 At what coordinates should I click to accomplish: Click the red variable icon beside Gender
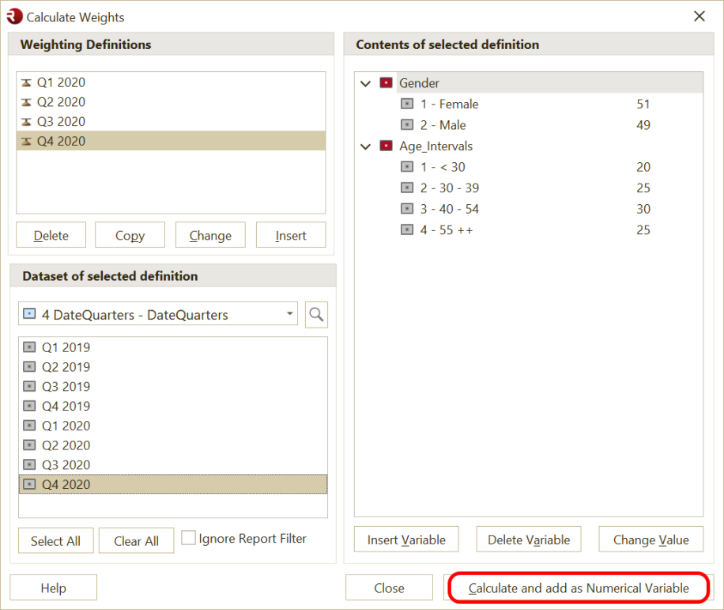click(x=387, y=82)
